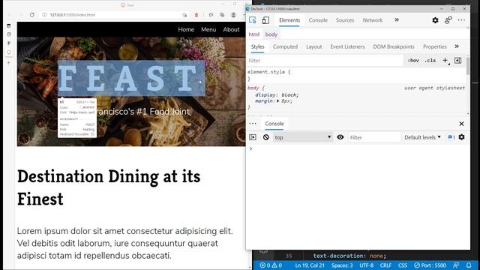Toggle the .cls classes panel
This screenshot has height=270, width=480.
pyautogui.click(x=430, y=61)
